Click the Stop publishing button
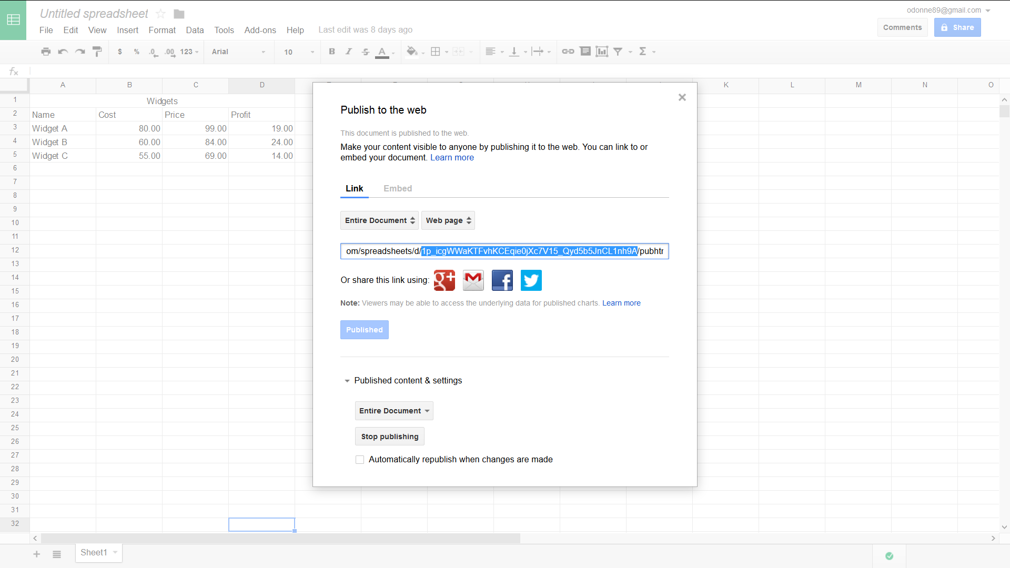1010x568 pixels. click(x=390, y=437)
